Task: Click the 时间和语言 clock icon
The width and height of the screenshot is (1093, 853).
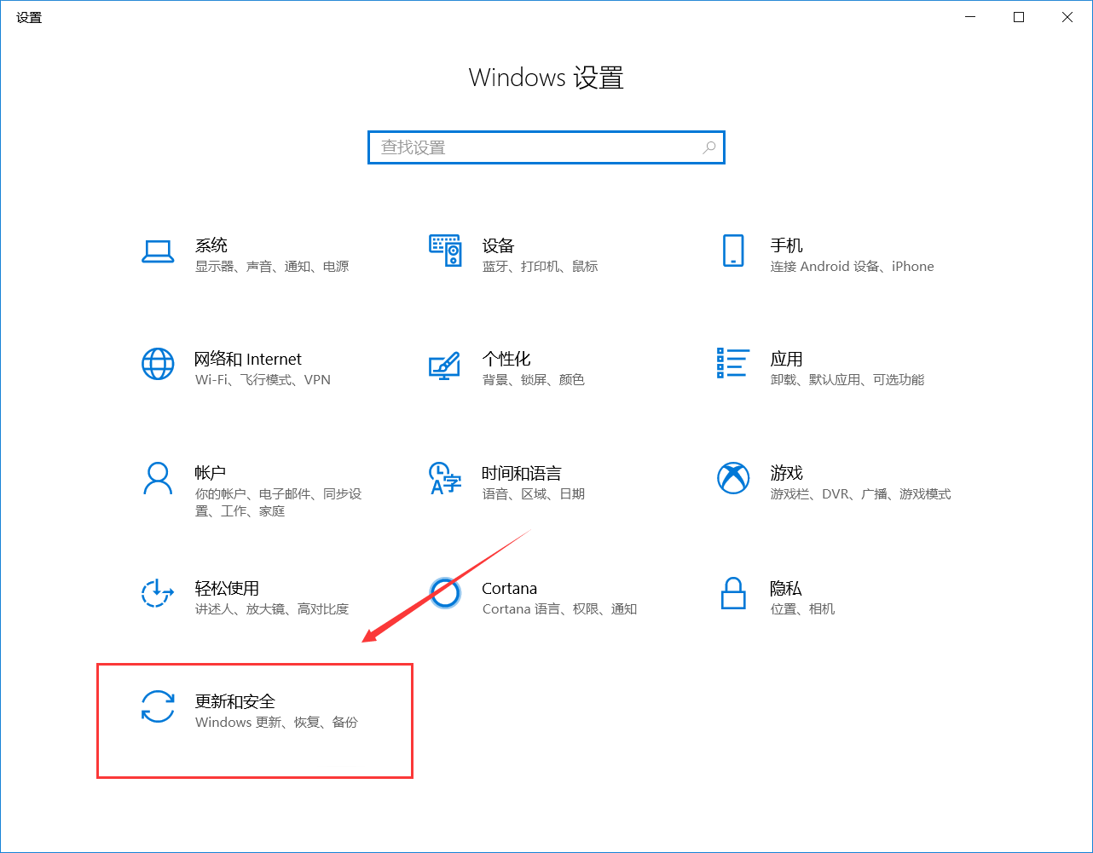Action: pos(444,479)
